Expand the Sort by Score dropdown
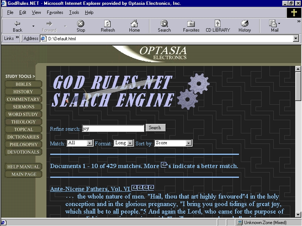This screenshot has height=226, width=302. [189, 143]
